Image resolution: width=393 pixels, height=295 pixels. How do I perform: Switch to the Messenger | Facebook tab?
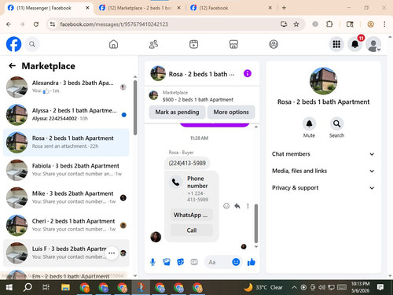[x=49, y=8]
